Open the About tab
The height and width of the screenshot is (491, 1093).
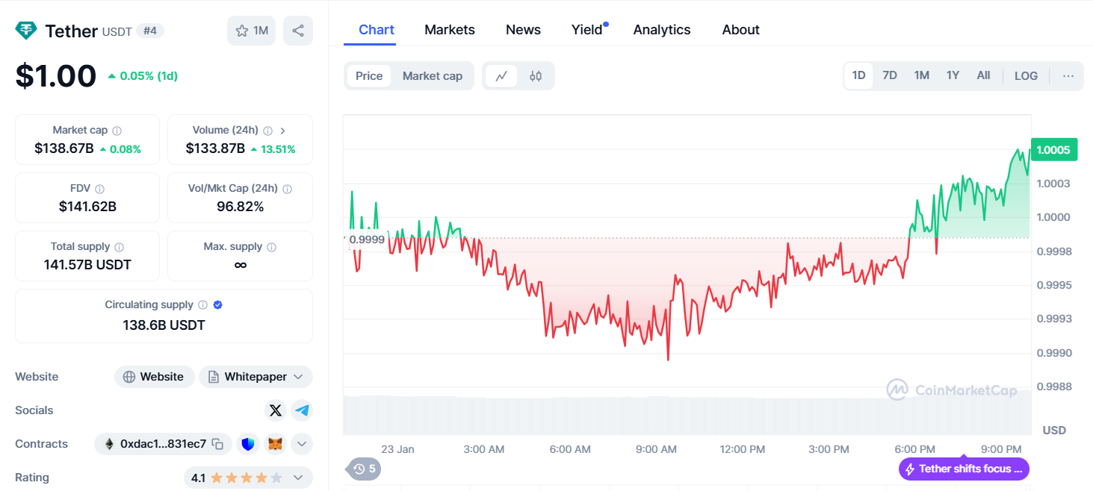click(x=741, y=30)
